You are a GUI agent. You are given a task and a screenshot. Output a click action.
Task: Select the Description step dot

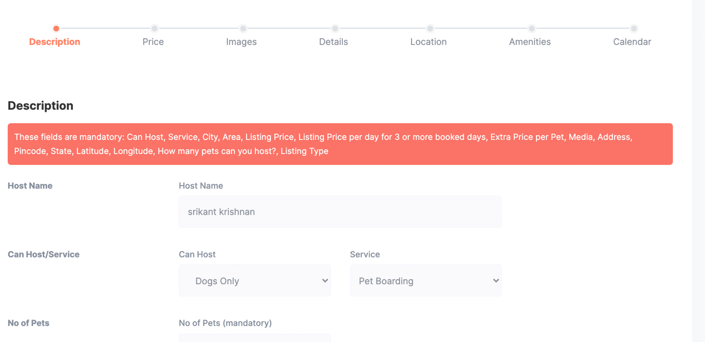[x=56, y=28]
